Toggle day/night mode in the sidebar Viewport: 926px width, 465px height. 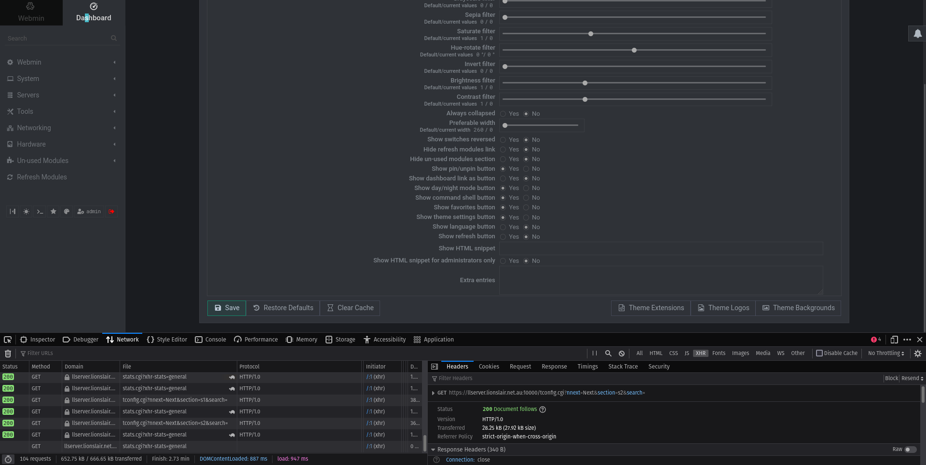tap(26, 211)
